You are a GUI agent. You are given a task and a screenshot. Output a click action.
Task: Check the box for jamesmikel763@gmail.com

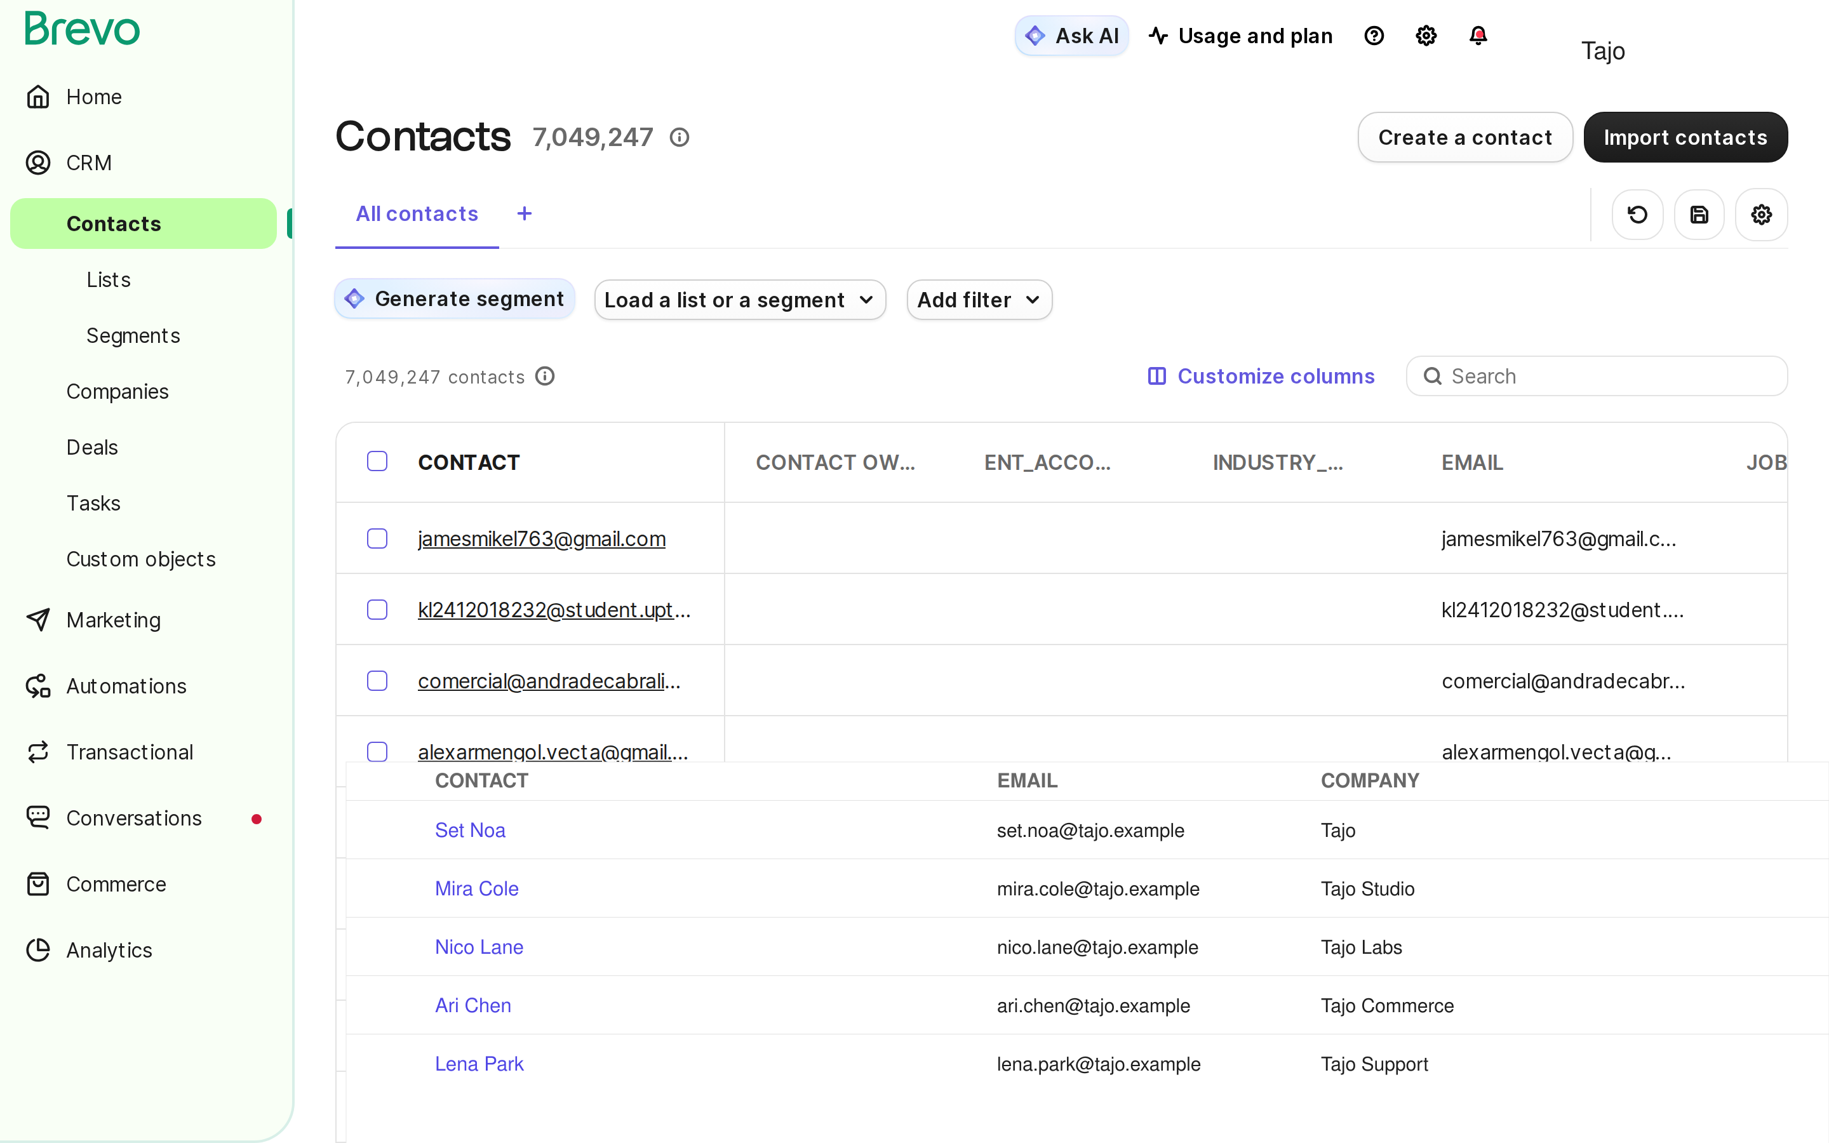pos(377,538)
